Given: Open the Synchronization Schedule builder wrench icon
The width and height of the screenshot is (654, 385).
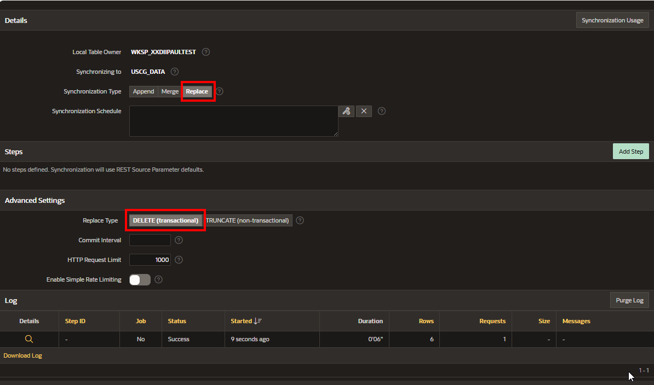Looking at the screenshot, I should tap(346, 111).
